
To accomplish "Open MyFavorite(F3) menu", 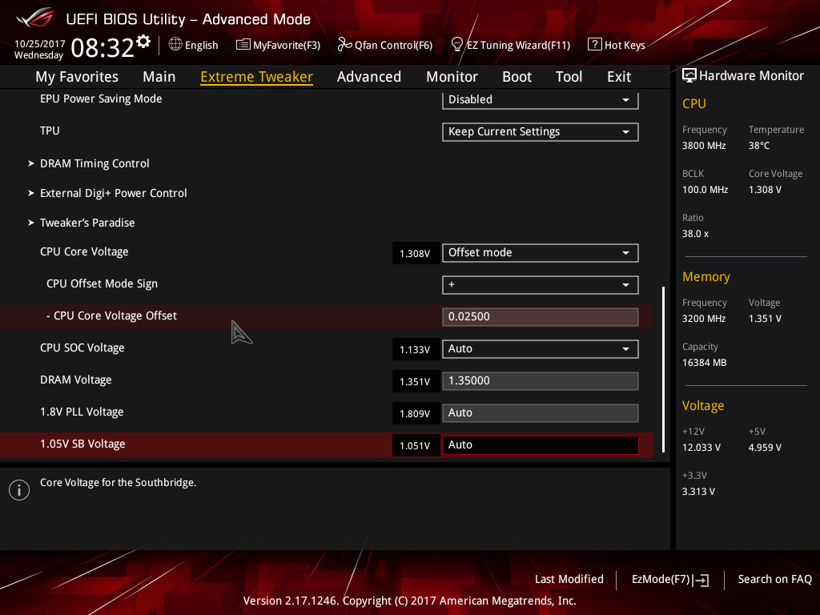I will click(287, 45).
